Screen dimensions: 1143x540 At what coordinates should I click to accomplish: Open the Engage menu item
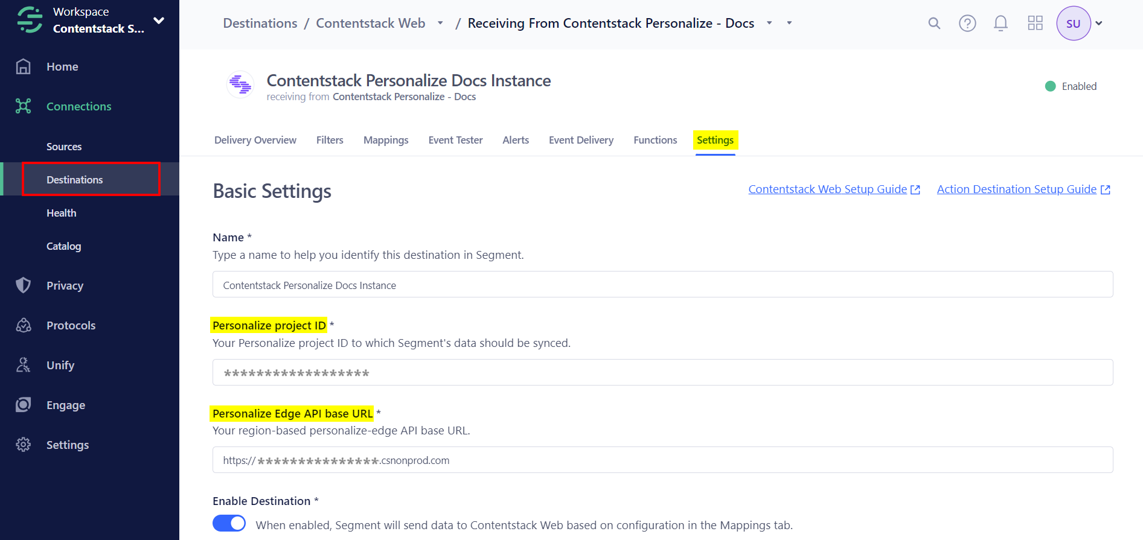coord(66,405)
